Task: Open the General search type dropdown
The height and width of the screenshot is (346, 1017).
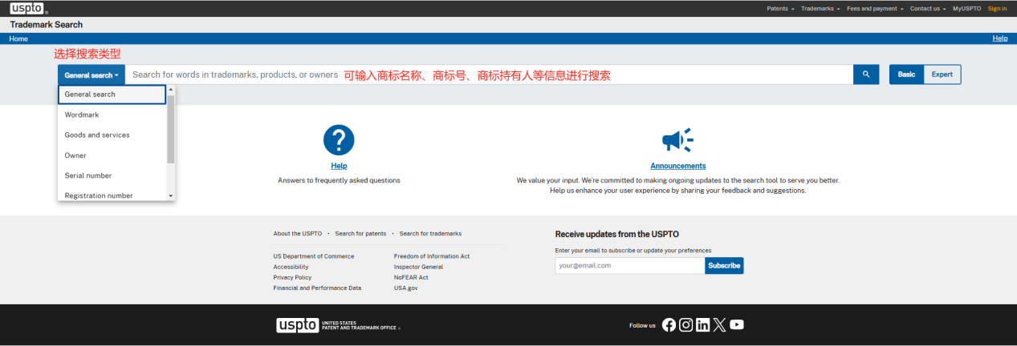Action: coord(92,75)
